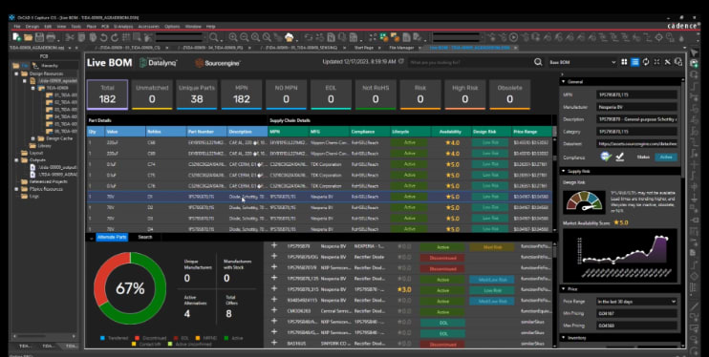Filter by the Unique Parts 38 card

197,94
